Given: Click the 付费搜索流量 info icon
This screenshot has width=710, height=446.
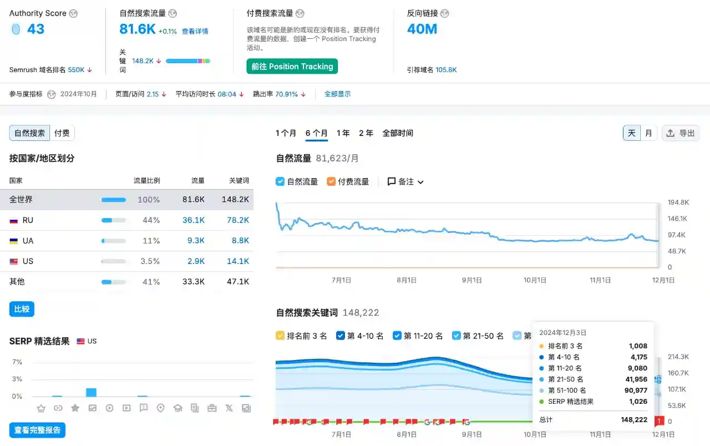Looking at the screenshot, I should (x=300, y=13).
